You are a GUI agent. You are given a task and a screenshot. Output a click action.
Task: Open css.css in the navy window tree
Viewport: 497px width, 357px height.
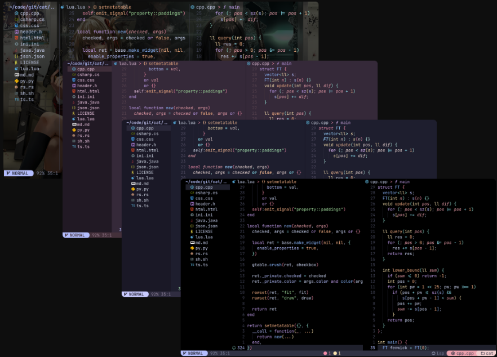pyautogui.click(x=145, y=140)
